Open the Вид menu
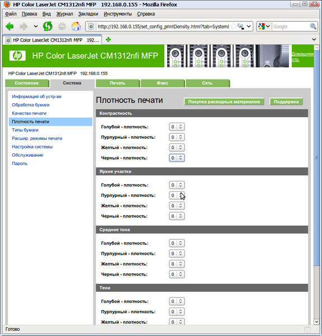The height and width of the screenshot is (336, 322). [46, 14]
